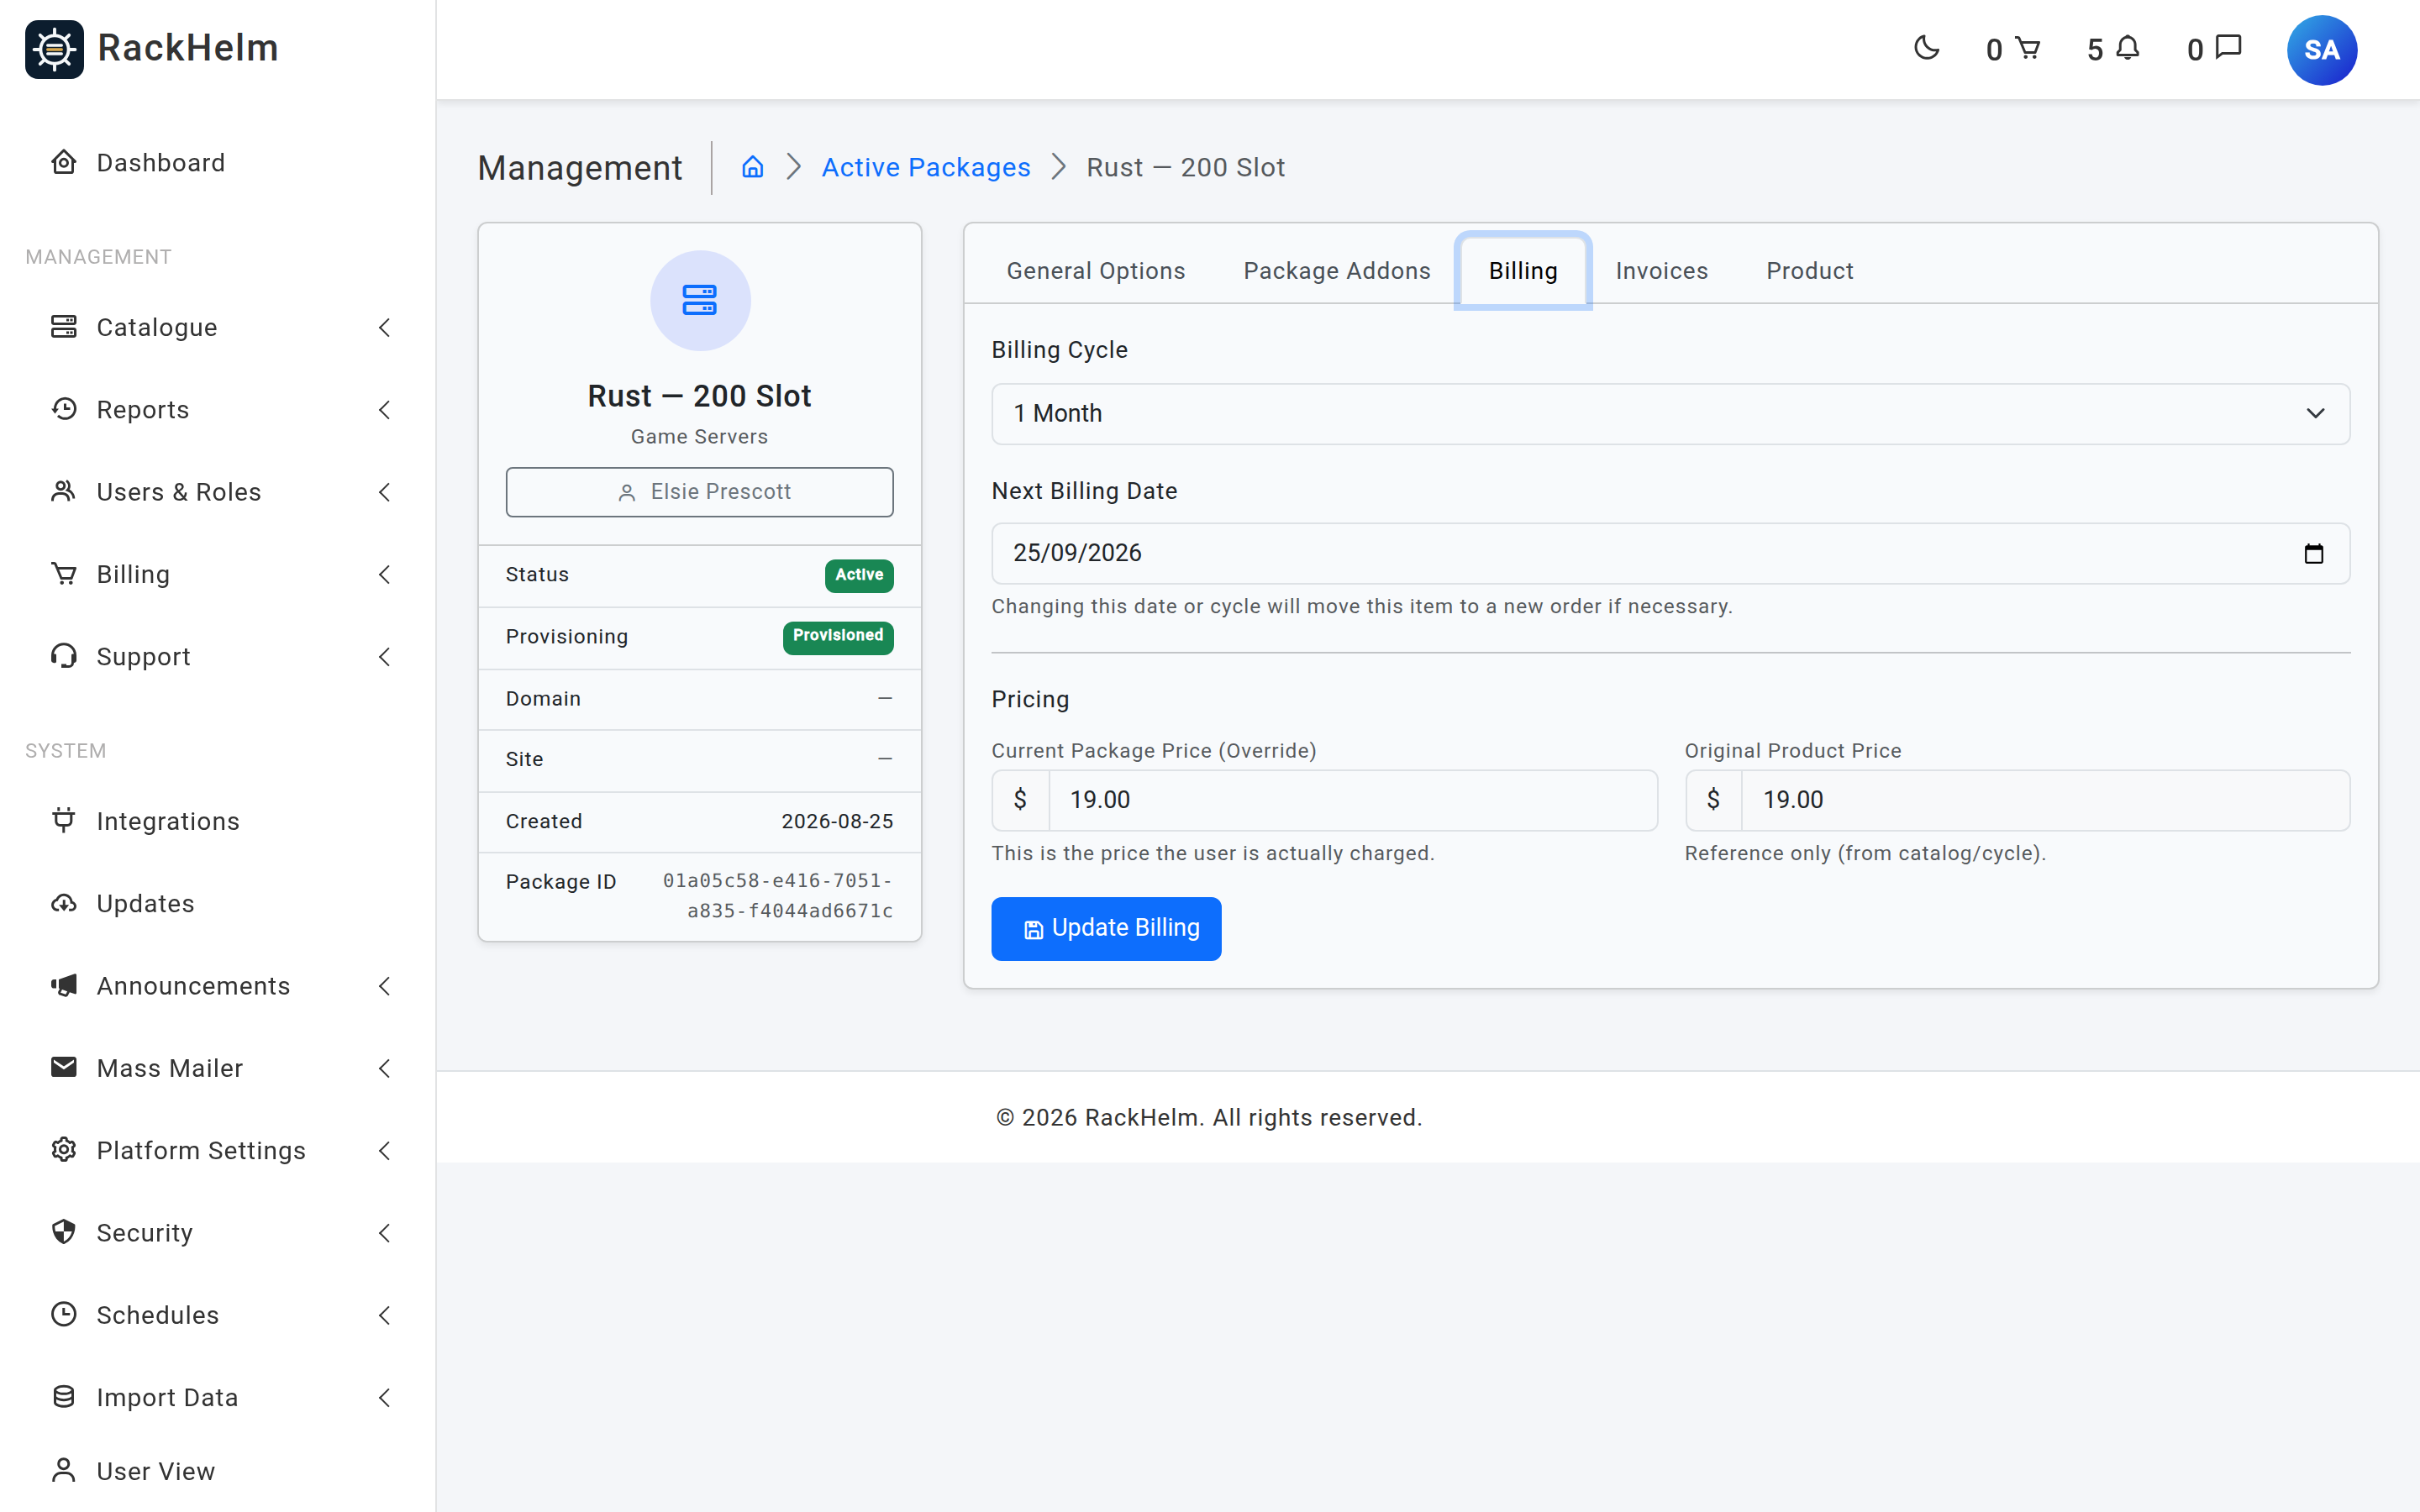2420x1512 pixels.
Task: Click the Catalogue server icon
Action: click(x=64, y=327)
